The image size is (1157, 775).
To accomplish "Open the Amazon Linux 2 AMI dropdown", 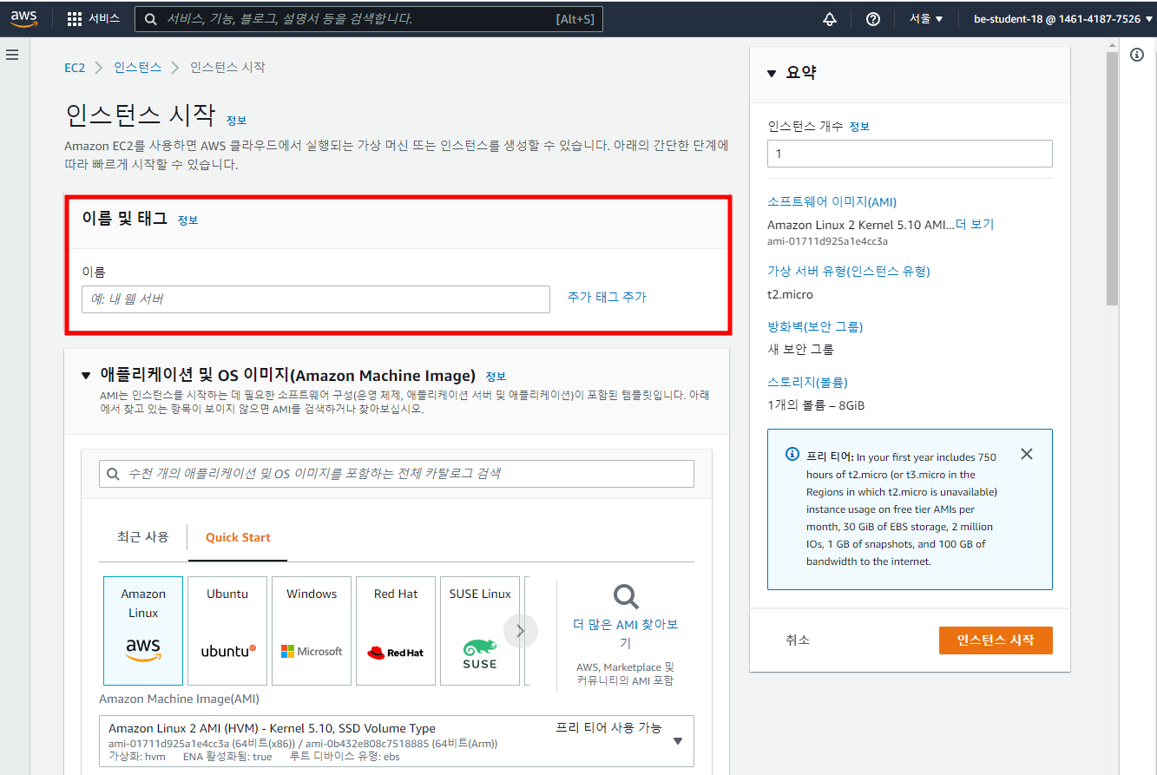I will 397,741.
